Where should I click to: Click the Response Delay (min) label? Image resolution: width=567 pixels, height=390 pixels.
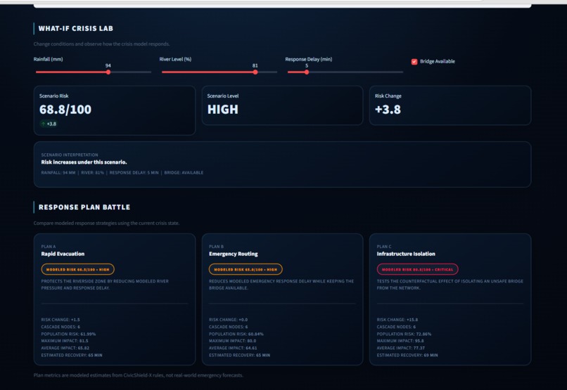point(308,59)
